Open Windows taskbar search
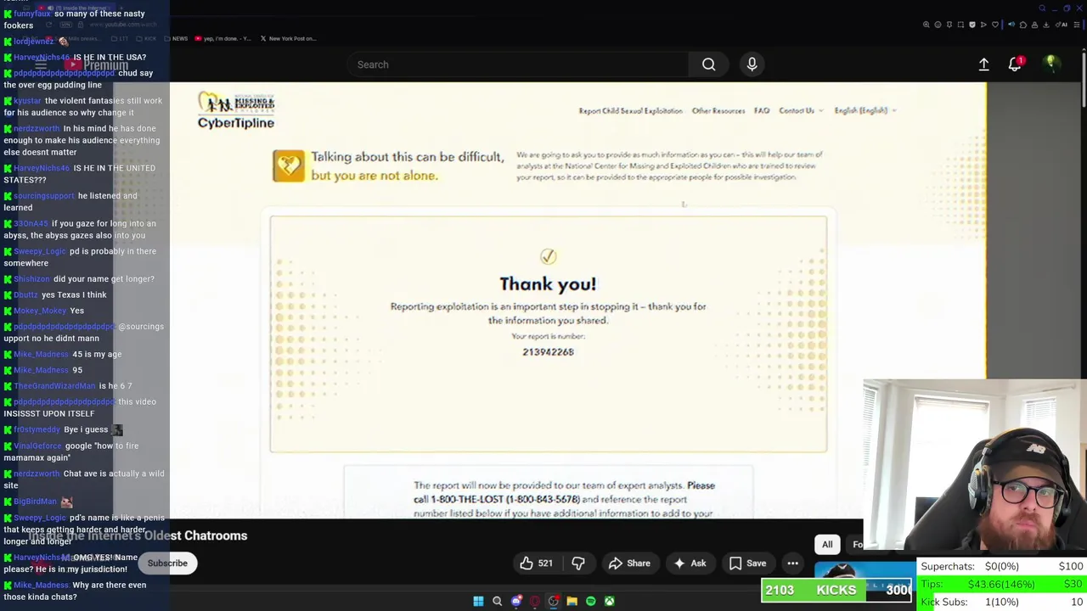The height and width of the screenshot is (611, 1087). 497,601
